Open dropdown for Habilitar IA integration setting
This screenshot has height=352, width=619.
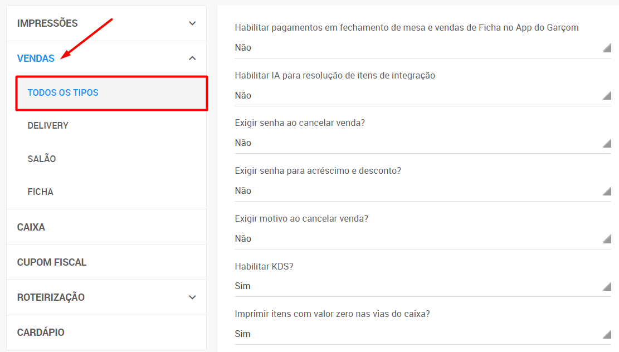pos(422,96)
